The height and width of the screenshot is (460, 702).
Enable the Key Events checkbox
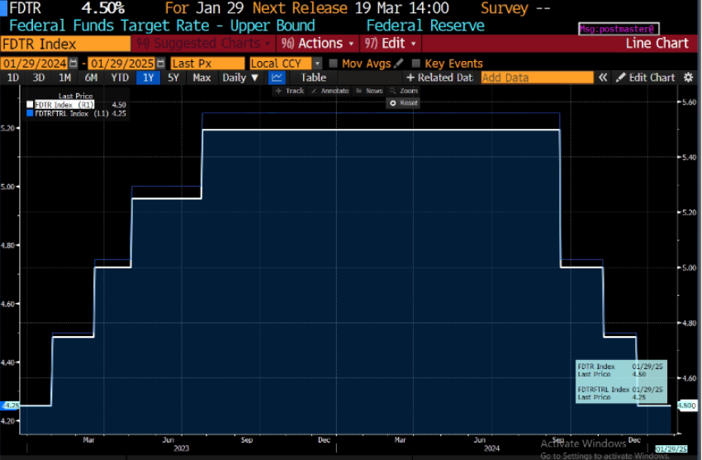coord(416,64)
